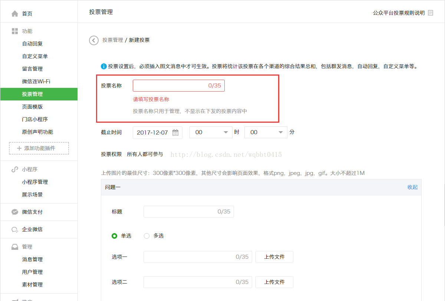Click the document icon beside 公众平台投票规则说明
445x301 pixels.
tap(431, 13)
